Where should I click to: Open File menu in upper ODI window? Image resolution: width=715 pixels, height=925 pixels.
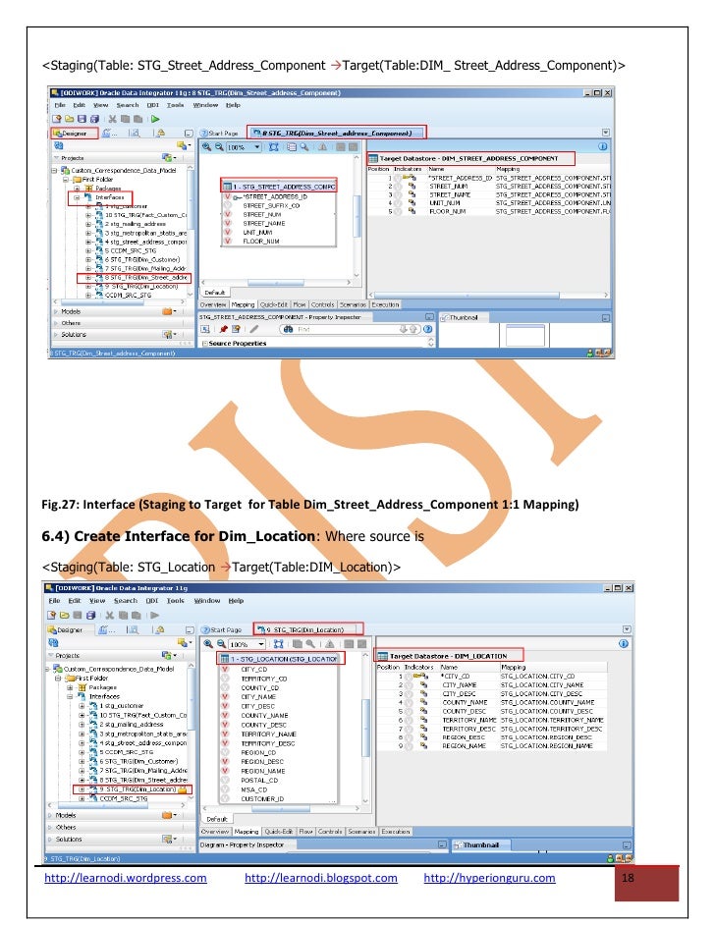click(60, 105)
